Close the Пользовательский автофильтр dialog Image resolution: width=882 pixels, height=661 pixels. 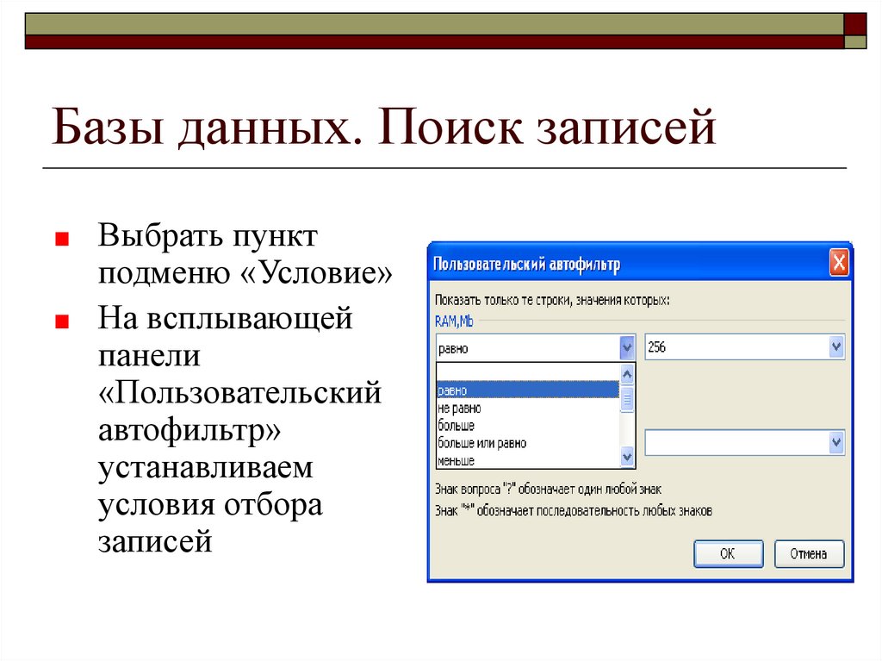tap(839, 262)
